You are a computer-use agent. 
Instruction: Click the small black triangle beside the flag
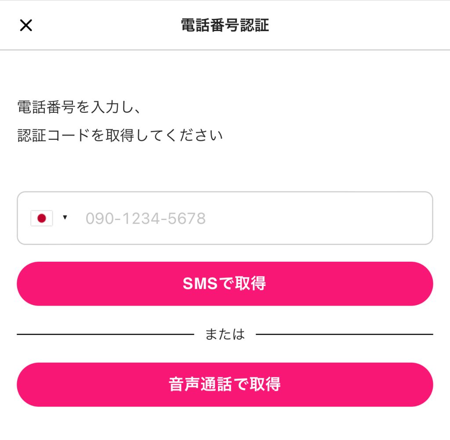pyautogui.click(x=65, y=217)
